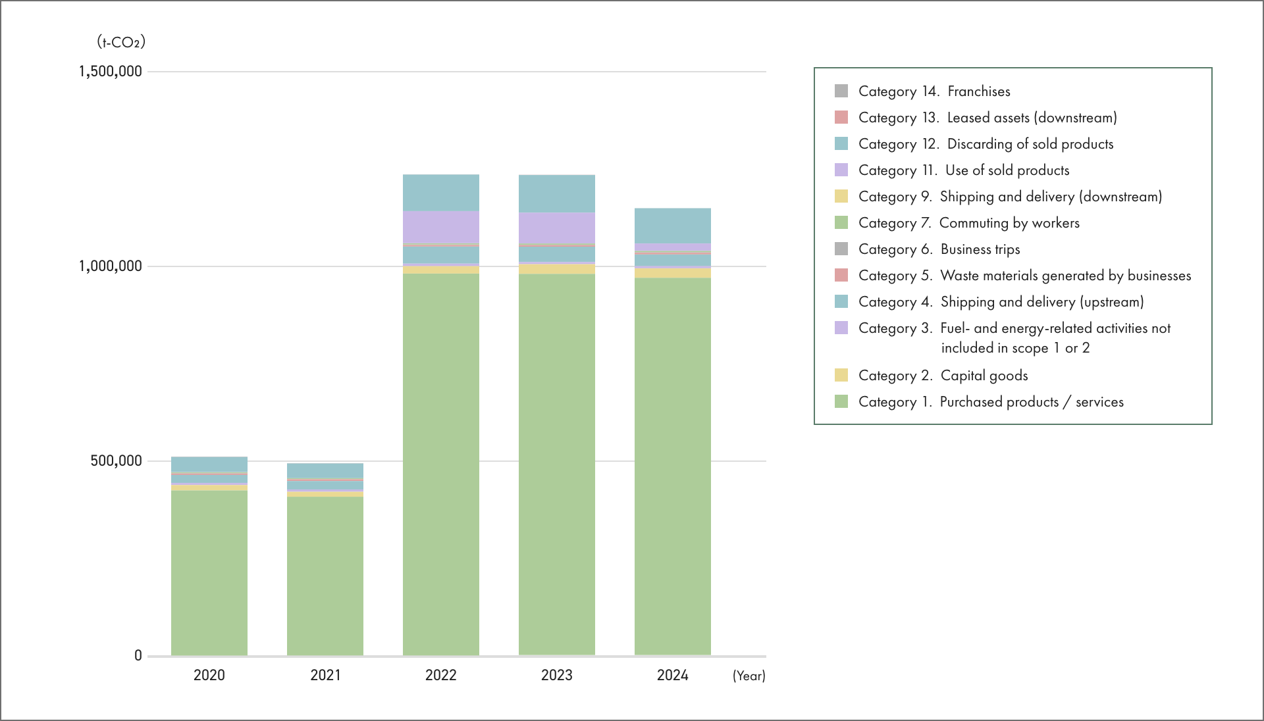Select the yellow Capital goods segment in 2024 bar

coord(673,273)
